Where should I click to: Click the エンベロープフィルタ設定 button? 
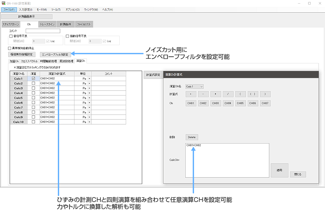(x=55, y=55)
